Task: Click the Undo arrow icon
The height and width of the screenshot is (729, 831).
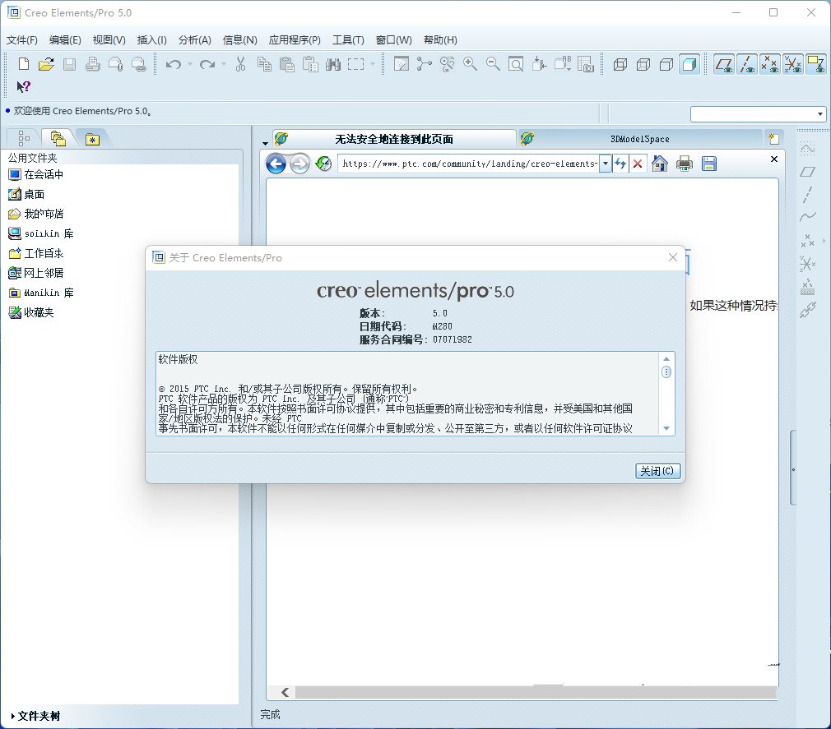Action: (x=174, y=64)
